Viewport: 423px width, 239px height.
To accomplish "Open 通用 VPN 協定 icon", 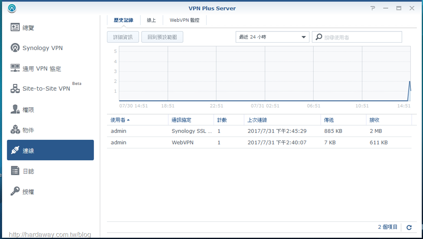I will coord(15,68).
